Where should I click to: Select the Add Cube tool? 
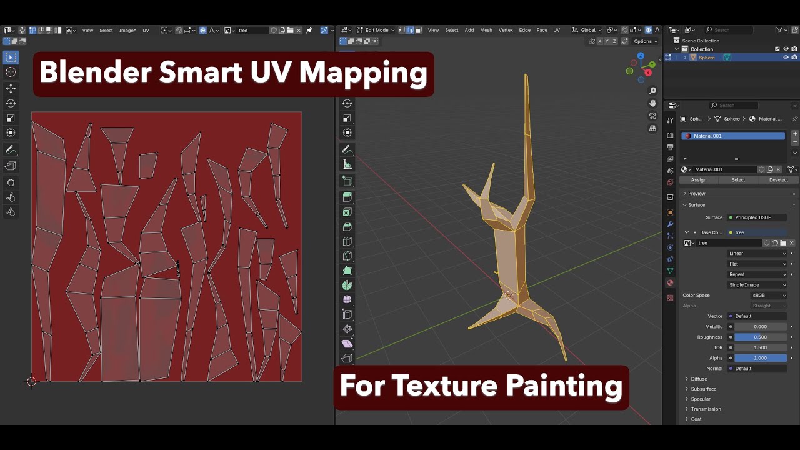(x=347, y=181)
